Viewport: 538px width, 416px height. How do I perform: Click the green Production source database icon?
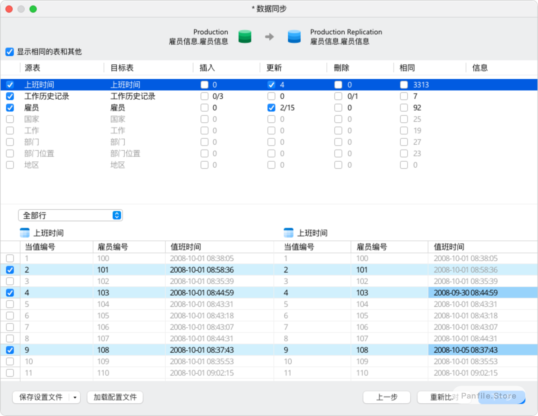click(x=245, y=36)
